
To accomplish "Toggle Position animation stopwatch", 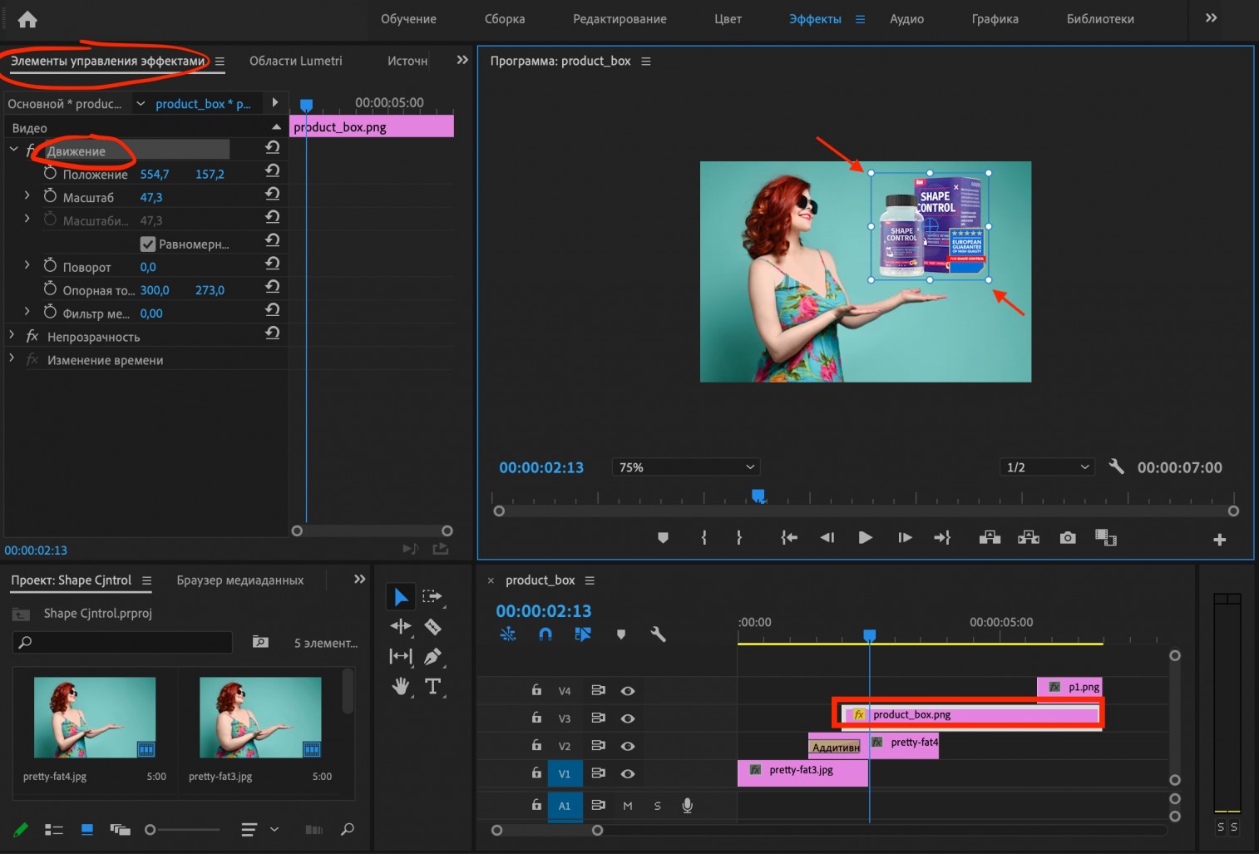I will [50, 173].
